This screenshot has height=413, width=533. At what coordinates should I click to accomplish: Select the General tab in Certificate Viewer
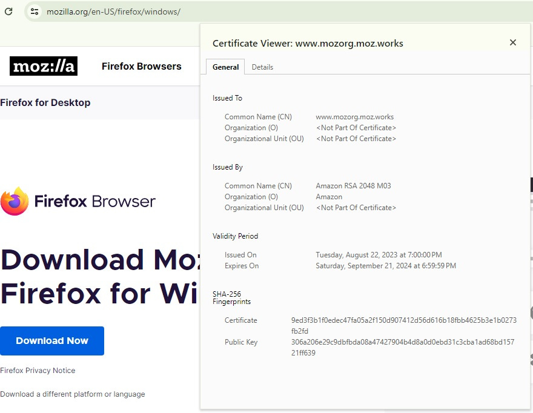225,67
